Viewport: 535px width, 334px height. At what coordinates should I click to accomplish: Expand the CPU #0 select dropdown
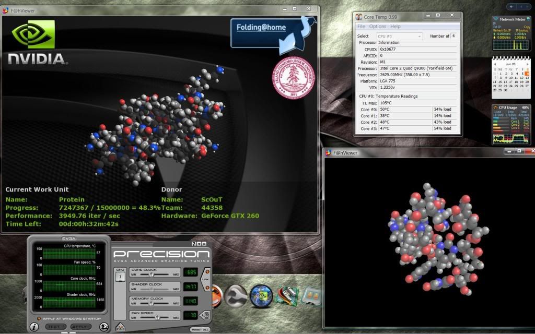pyautogui.click(x=400, y=36)
